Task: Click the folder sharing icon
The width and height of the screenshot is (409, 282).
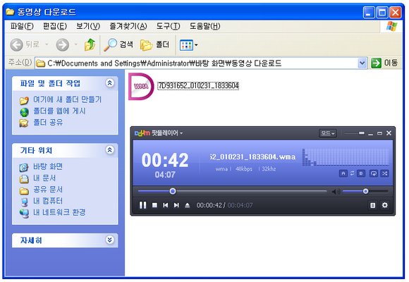Action: tap(24, 123)
